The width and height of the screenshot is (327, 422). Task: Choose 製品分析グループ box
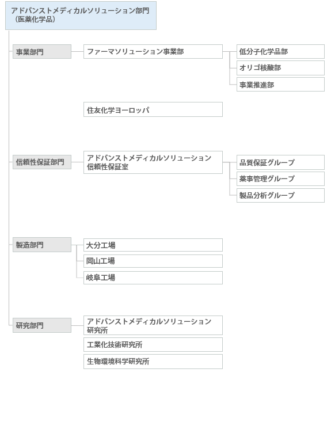(280, 195)
